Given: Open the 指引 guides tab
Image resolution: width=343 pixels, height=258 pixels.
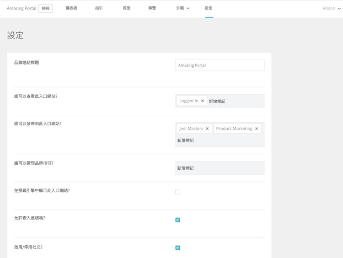Looking at the screenshot, I should 99,8.
